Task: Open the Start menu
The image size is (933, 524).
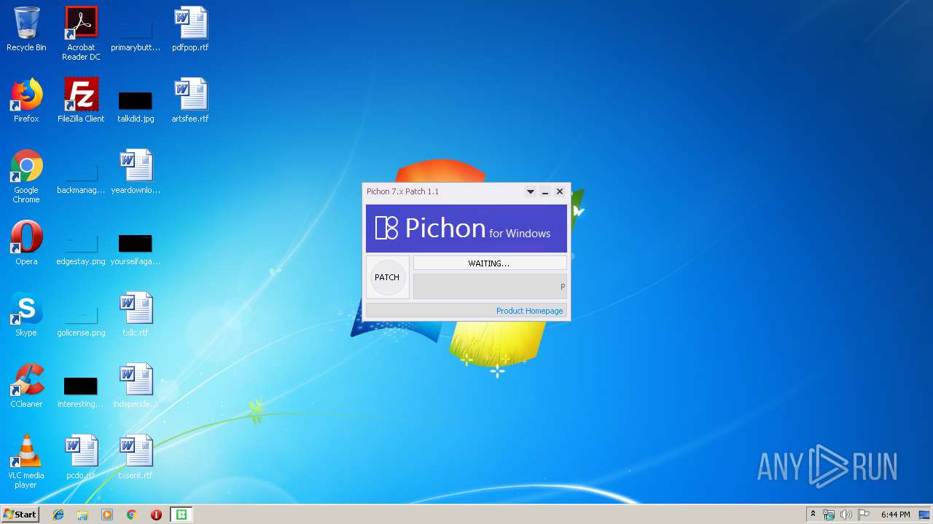Action: click(x=20, y=515)
